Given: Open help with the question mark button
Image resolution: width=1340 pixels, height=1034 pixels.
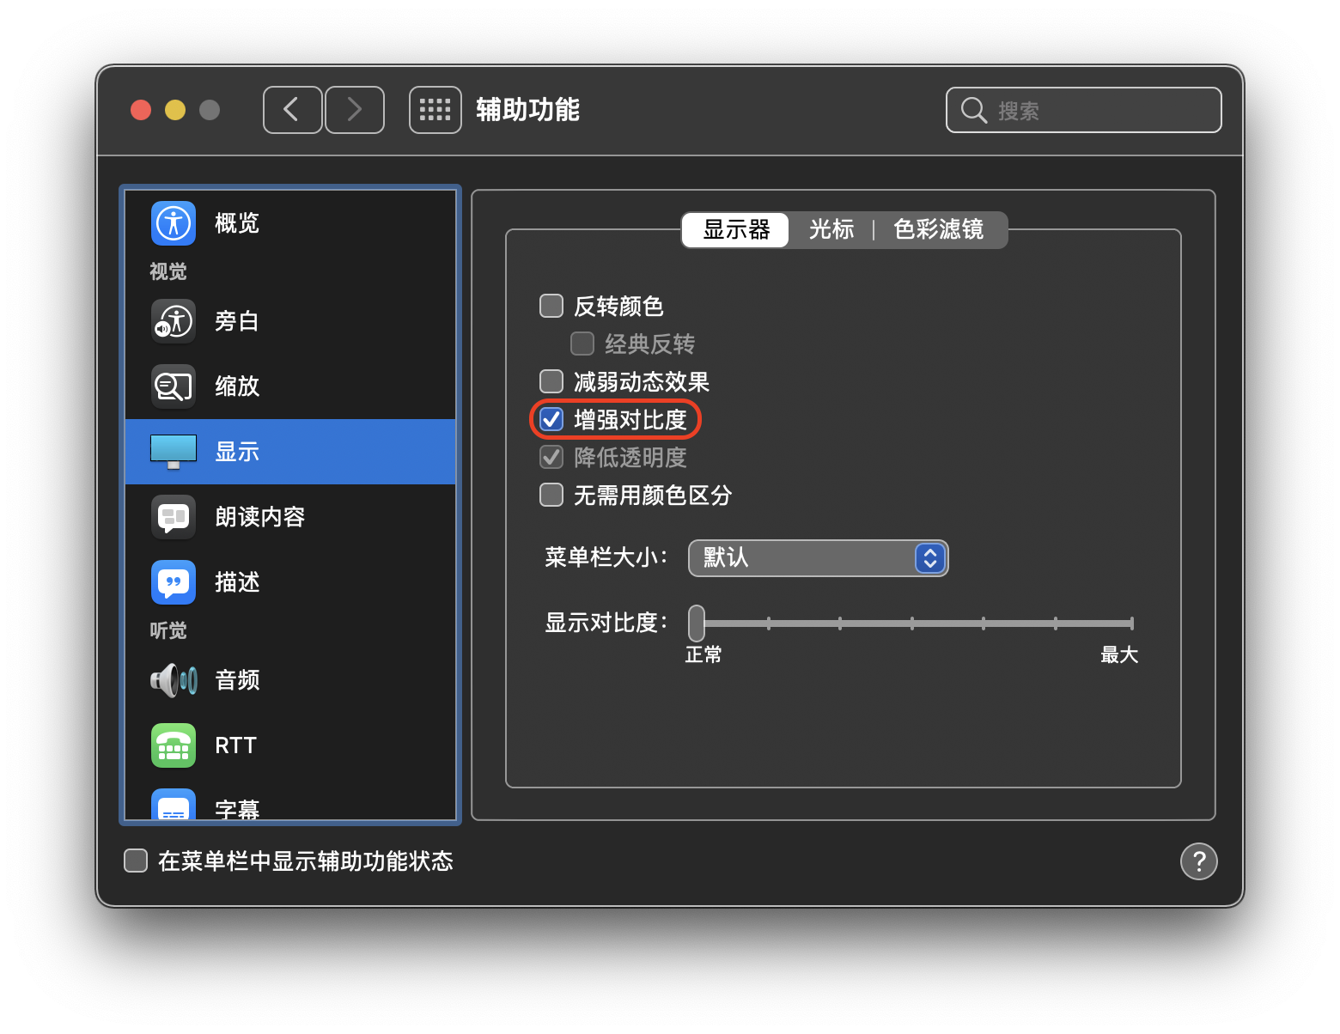Looking at the screenshot, I should point(1198,861).
